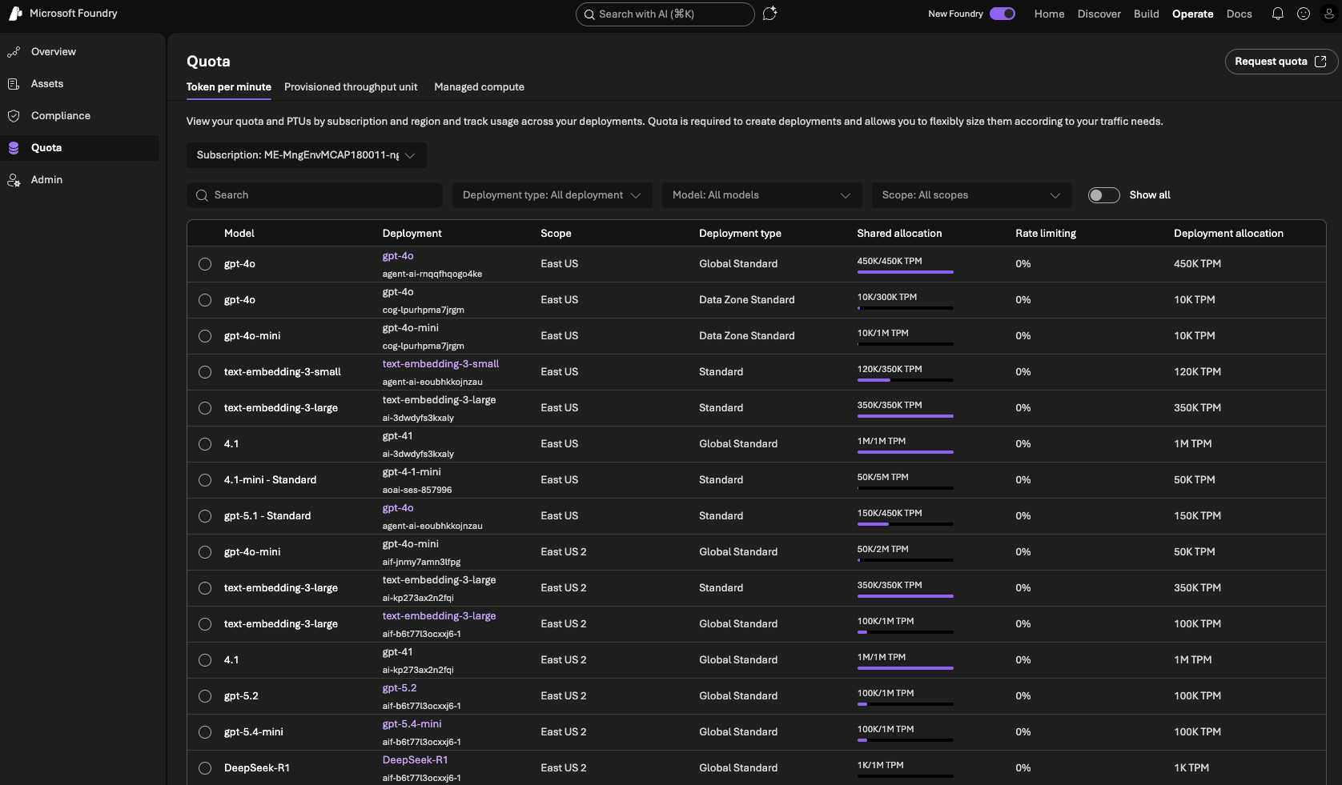
Task: Open the notifications bell icon
Action: [x=1278, y=14]
